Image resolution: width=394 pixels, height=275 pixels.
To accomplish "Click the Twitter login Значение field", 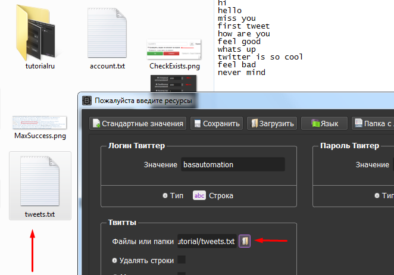I will pyautogui.click(x=233, y=164).
